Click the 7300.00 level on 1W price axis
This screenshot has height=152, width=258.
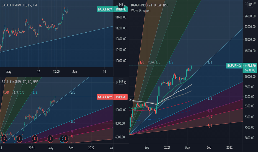(249, 97)
